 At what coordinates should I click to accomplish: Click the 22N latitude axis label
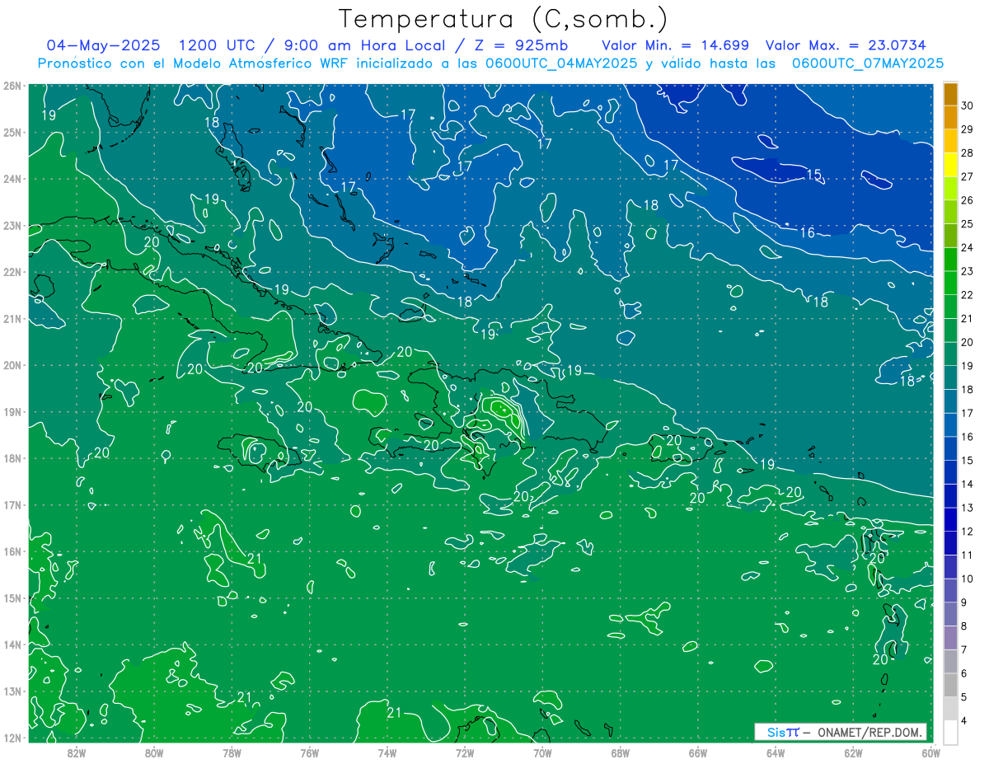[12, 272]
